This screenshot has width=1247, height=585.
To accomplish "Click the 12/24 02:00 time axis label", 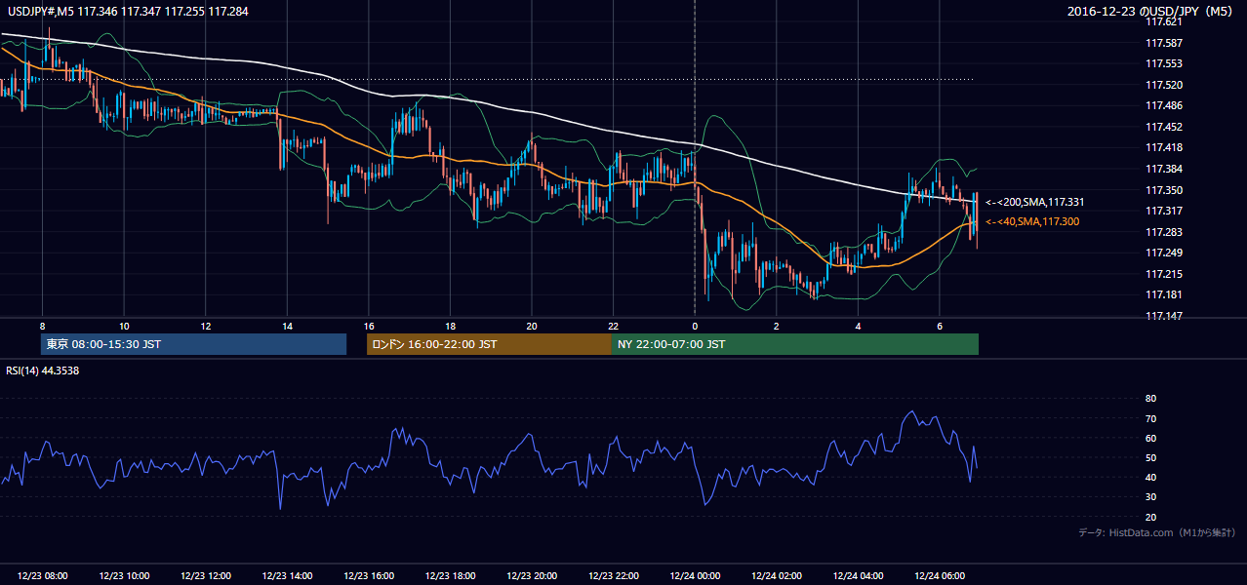I will click(x=776, y=576).
